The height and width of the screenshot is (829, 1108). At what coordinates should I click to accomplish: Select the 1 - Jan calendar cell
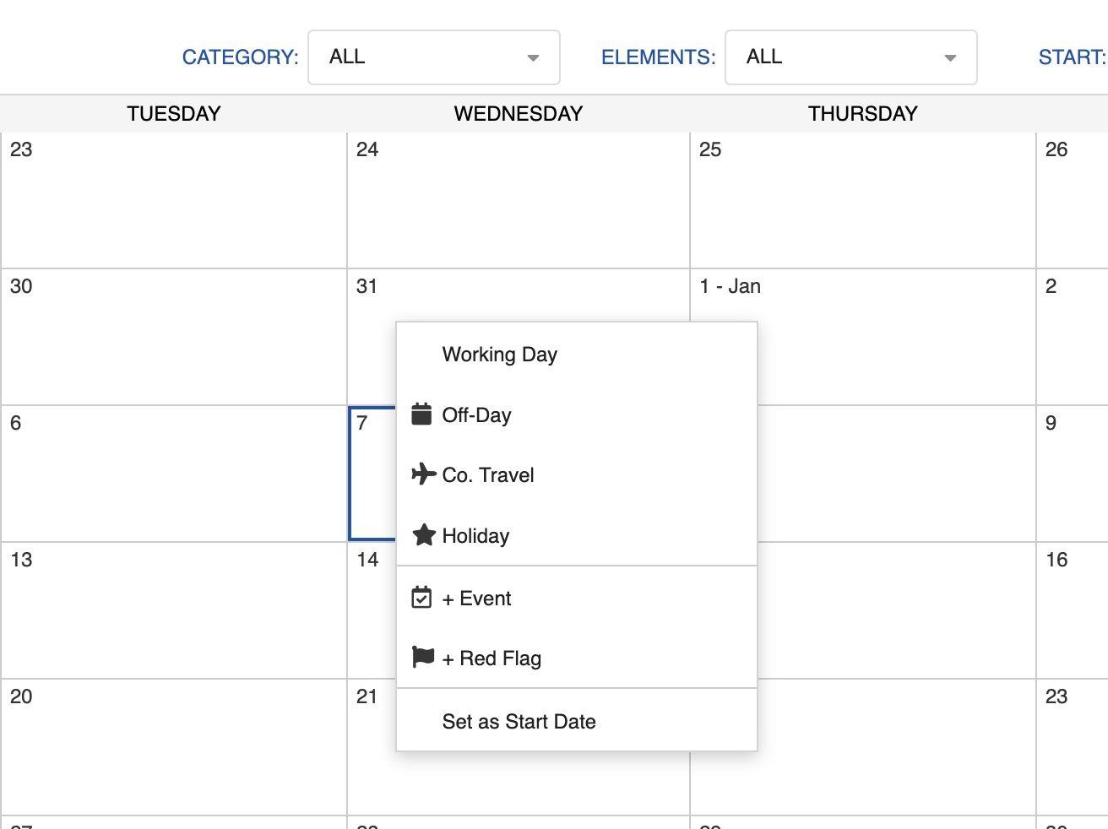tap(861, 338)
